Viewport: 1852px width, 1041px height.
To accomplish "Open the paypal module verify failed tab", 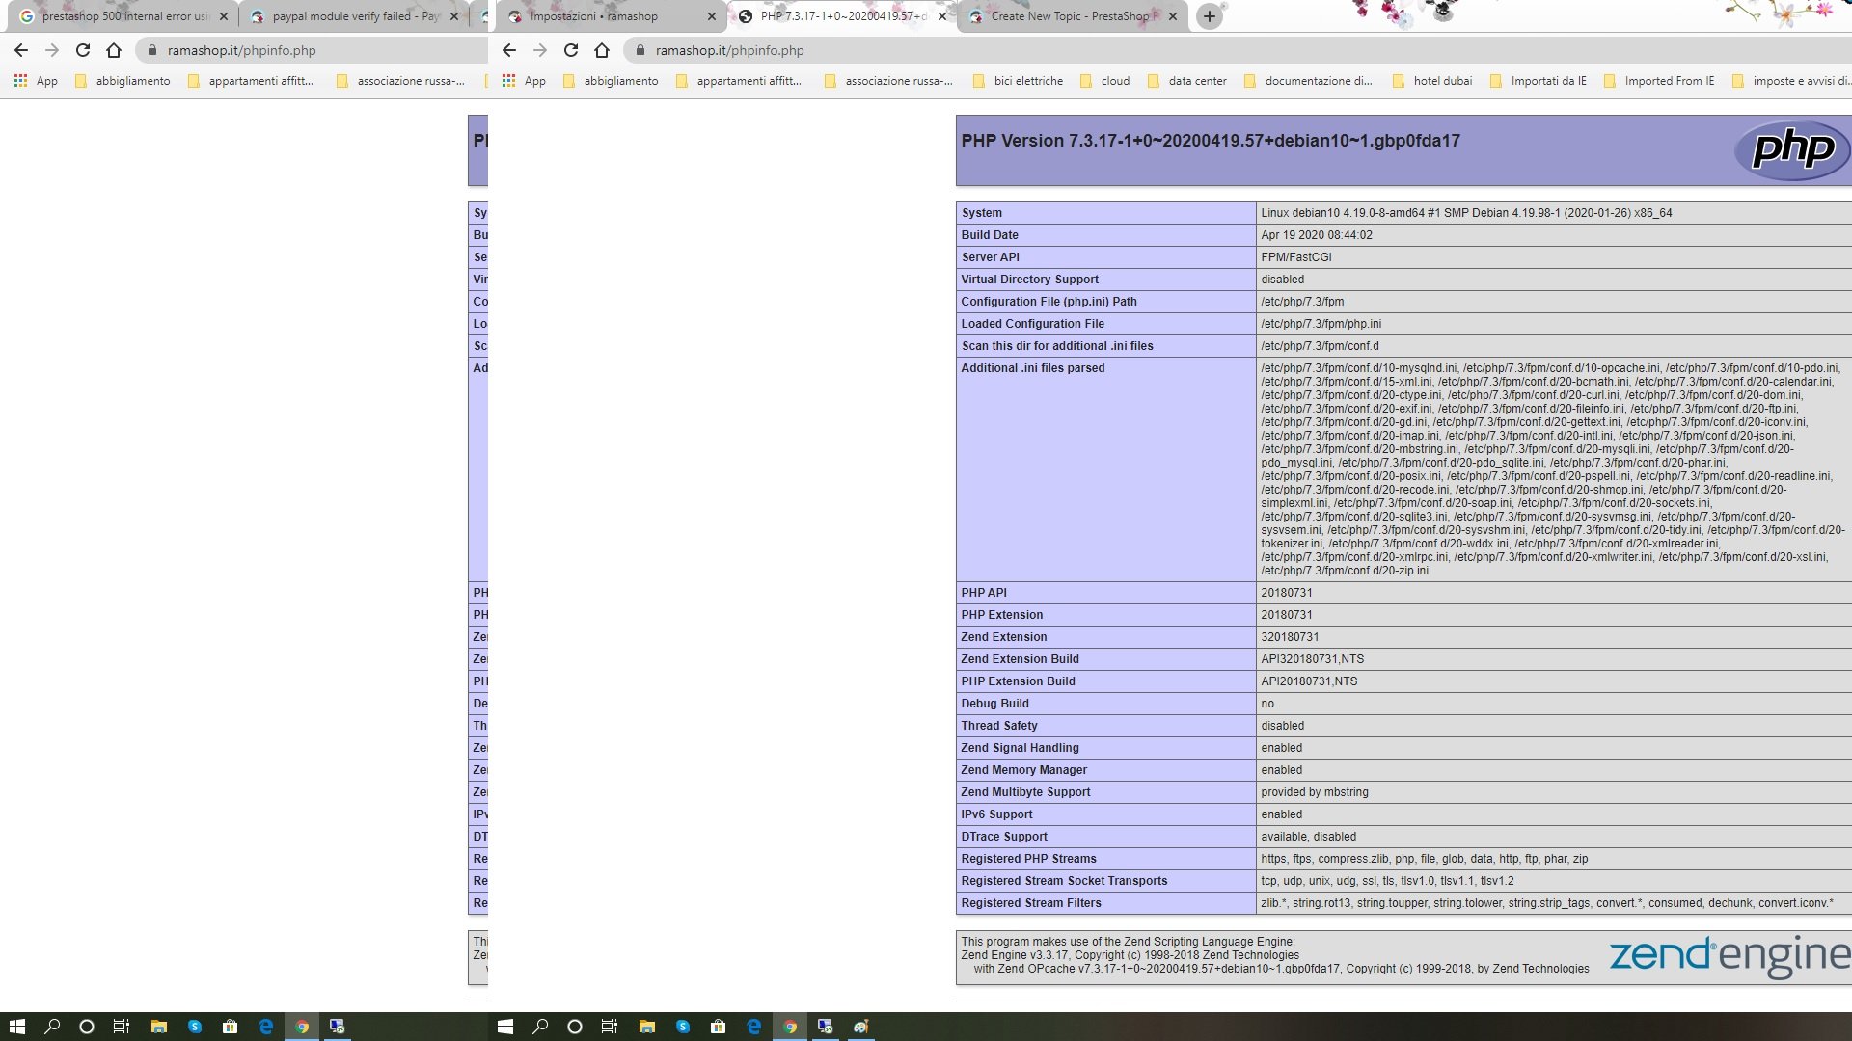I will [347, 16].
